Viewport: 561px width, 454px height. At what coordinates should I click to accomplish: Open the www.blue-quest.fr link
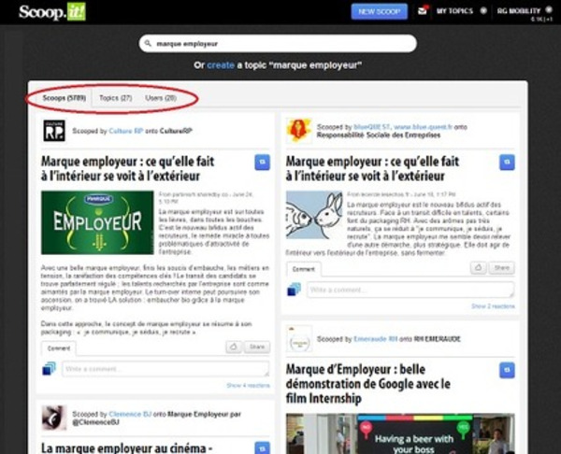(x=423, y=127)
